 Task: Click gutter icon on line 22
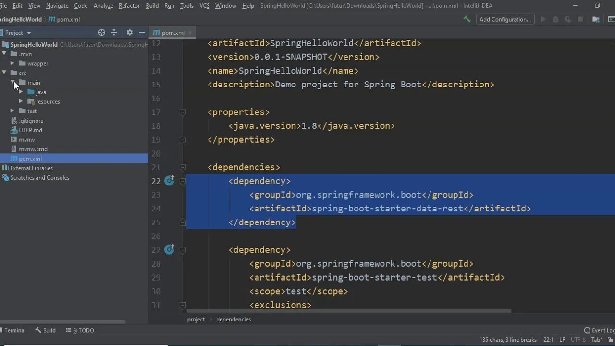coord(169,181)
